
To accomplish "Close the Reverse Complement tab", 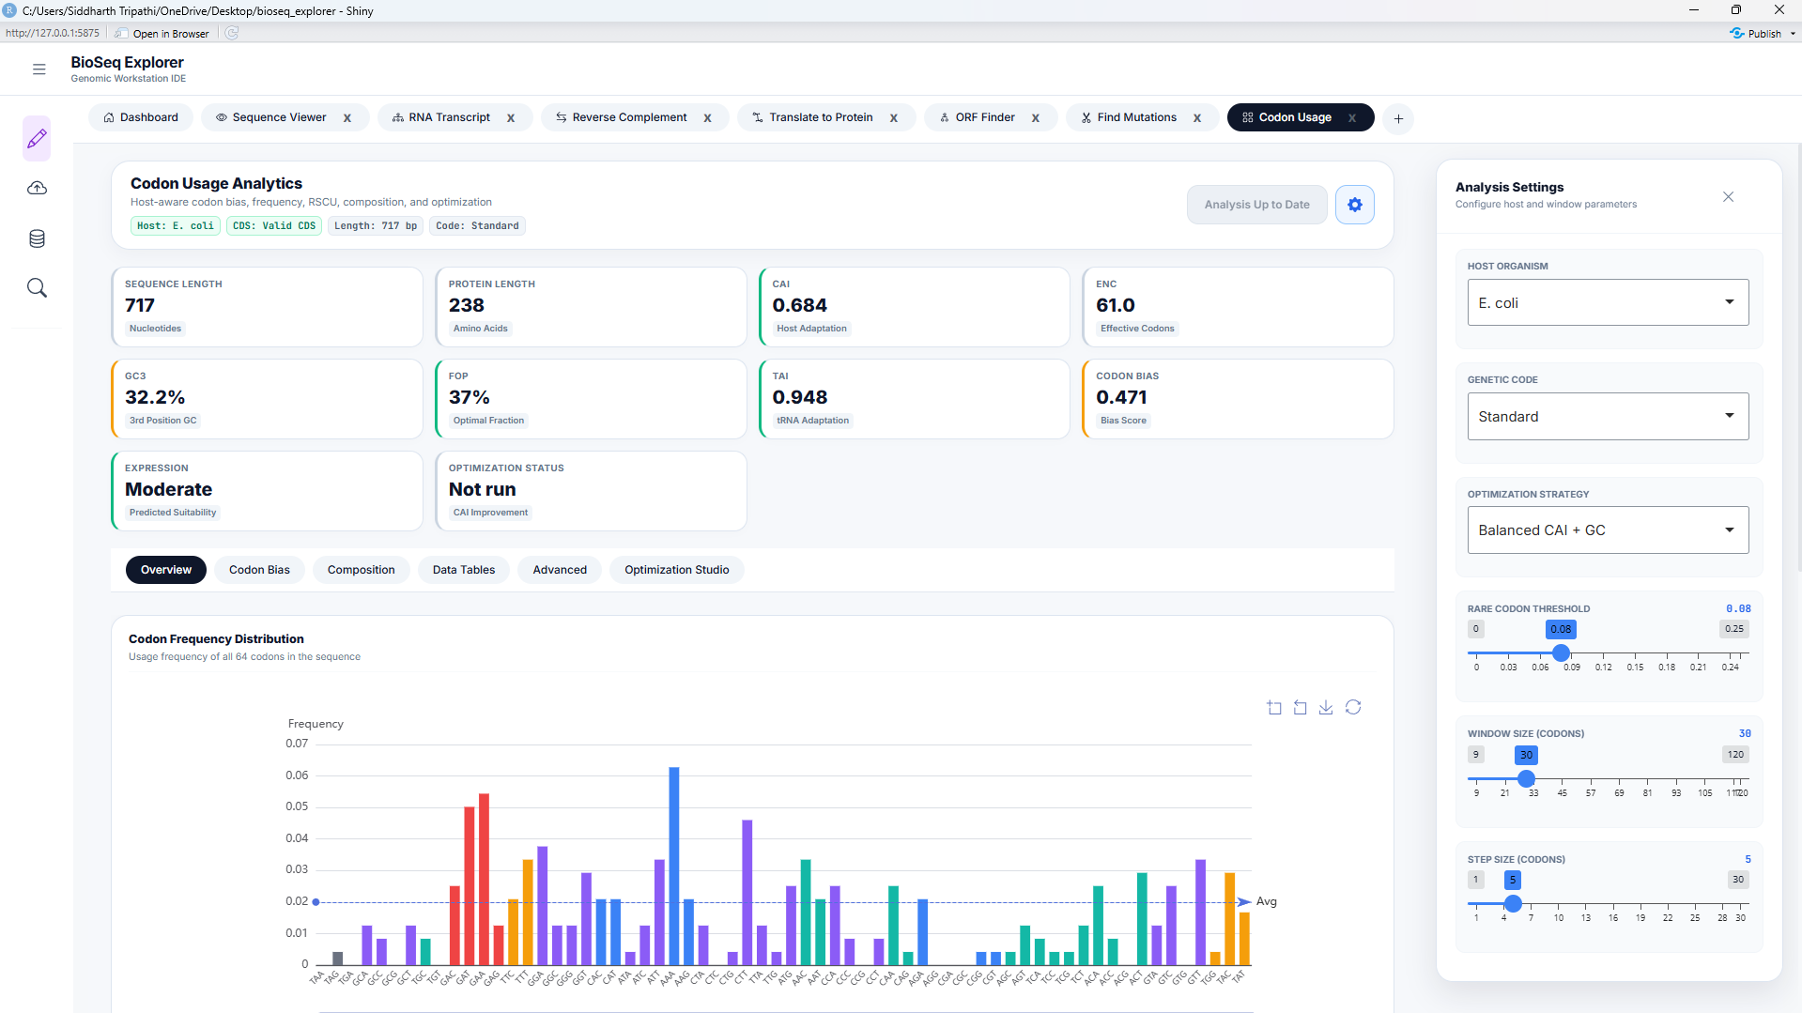I will [708, 118].
